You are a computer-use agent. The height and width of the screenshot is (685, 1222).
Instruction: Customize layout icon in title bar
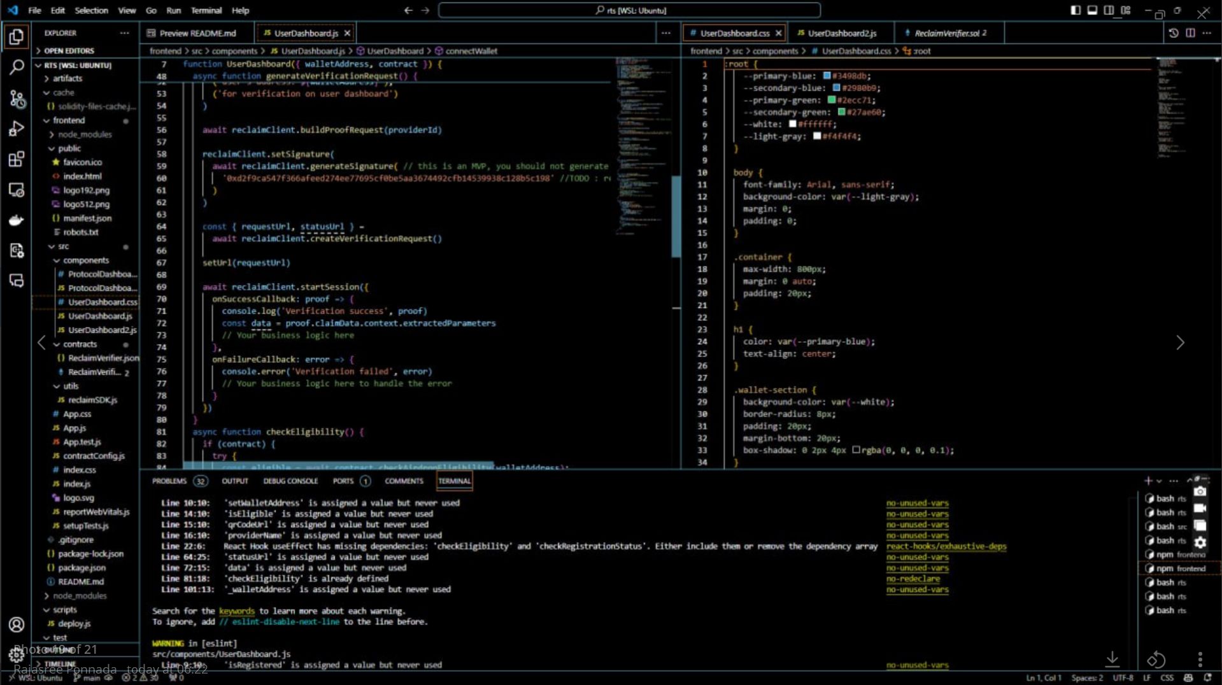(1126, 10)
